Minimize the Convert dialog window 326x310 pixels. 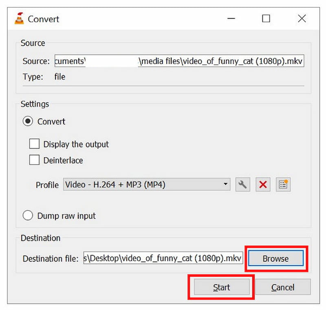[x=230, y=19]
